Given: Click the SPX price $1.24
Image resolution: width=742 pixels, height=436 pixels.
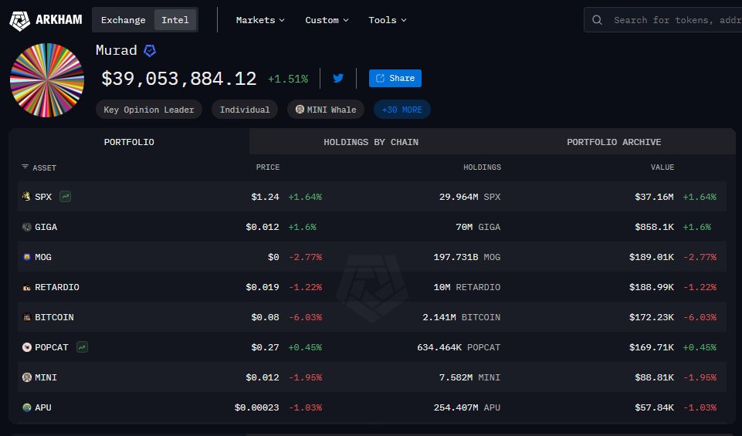Looking at the screenshot, I should [265, 197].
